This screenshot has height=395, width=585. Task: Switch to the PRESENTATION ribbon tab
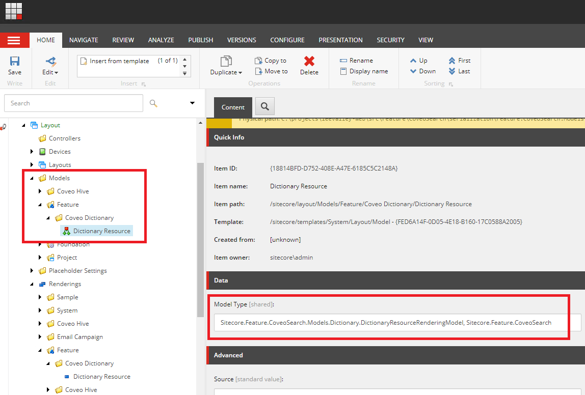(x=340, y=40)
